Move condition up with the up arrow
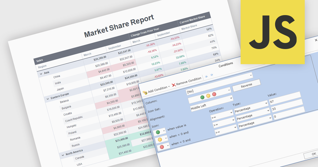318x167 pixels. pyautogui.click(x=206, y=76)
